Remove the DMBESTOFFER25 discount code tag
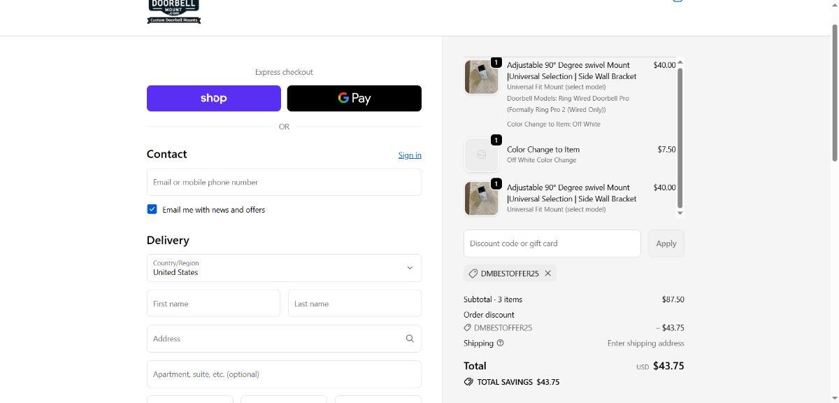 [x=547, y=274]
